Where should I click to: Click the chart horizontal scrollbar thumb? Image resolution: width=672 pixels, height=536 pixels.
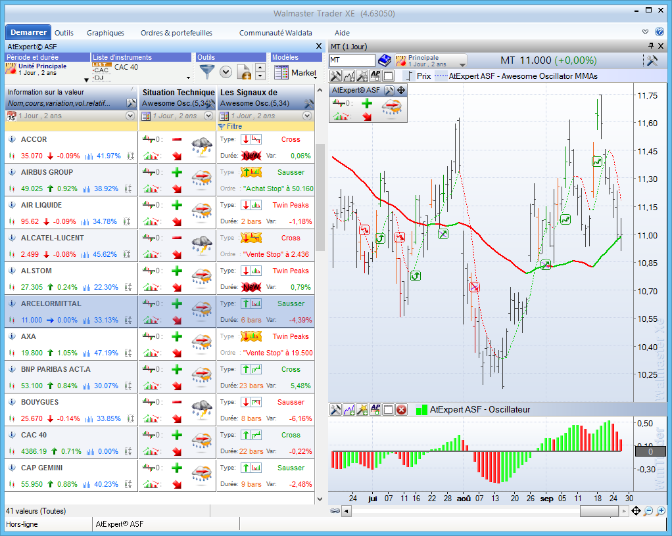click(x=599, y=511)
